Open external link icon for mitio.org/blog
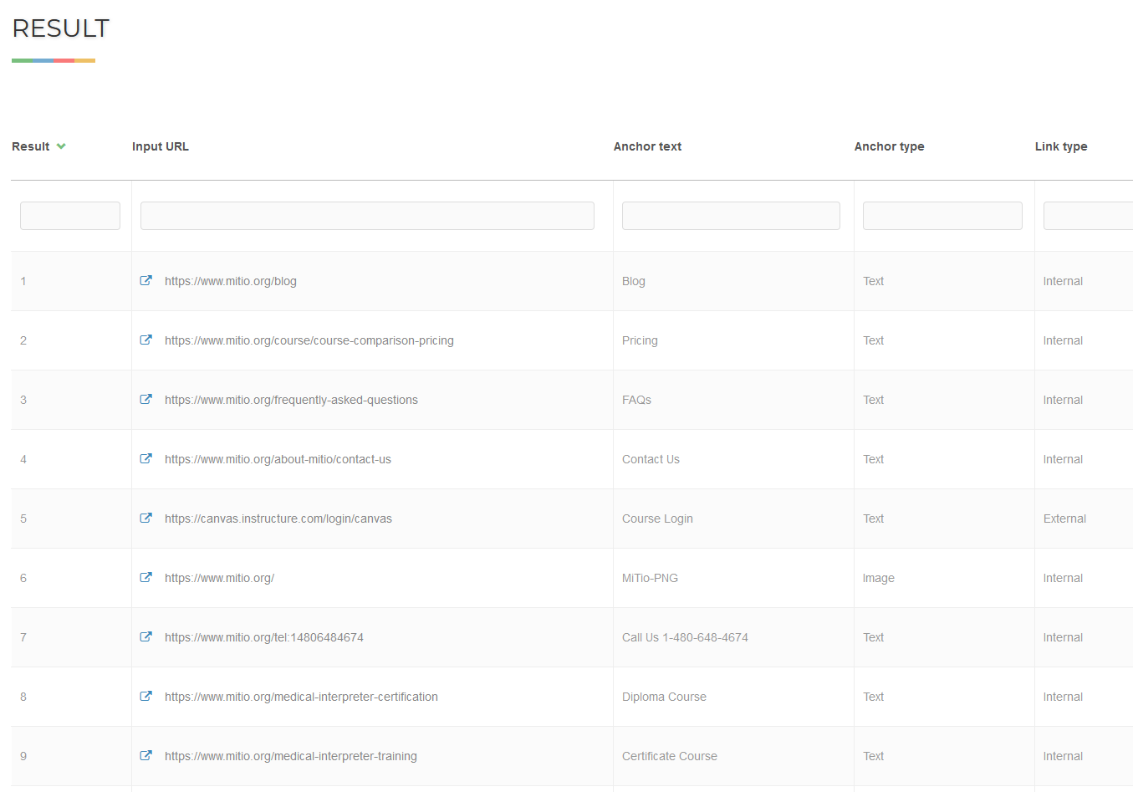Screen dimensions: 1133x792 coord(146,280)
